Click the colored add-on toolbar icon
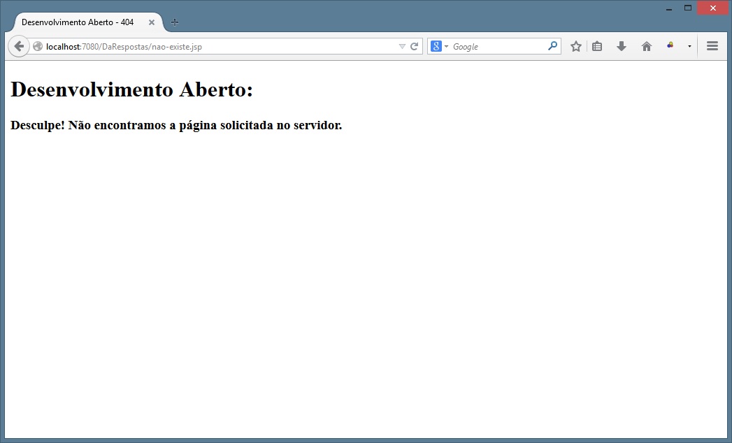Viewport: 732px width, 443px height. (670, 46)
